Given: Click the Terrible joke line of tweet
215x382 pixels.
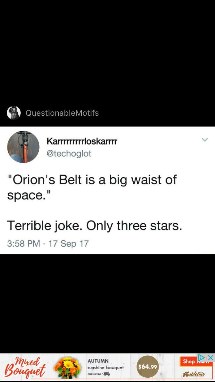Looking at the screenshot, I should [94, 226].
